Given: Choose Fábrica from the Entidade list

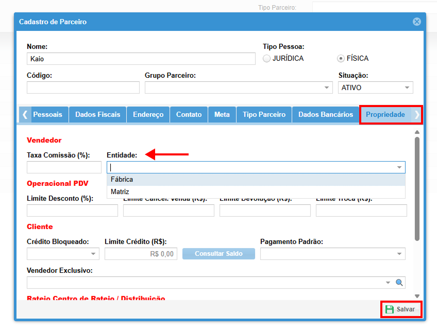Looking at the screenshot, I should click(x=122, y=180).
